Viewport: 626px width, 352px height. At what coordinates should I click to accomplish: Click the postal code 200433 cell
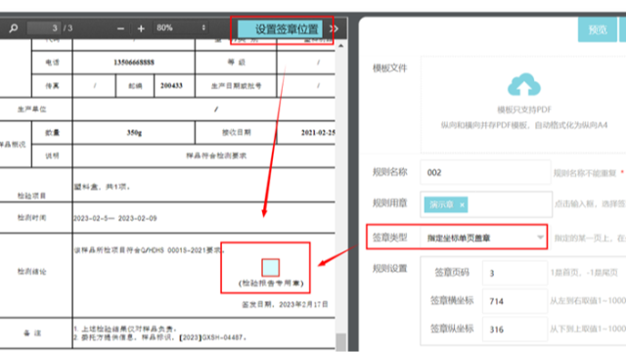pos(174,86)
